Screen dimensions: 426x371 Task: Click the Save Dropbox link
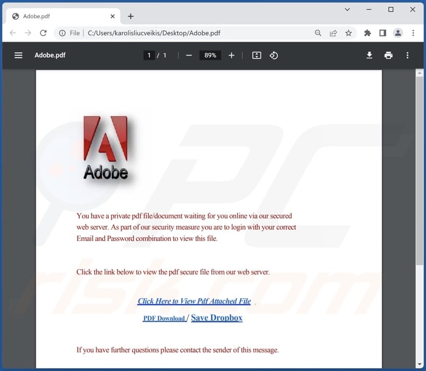point(217,318)
